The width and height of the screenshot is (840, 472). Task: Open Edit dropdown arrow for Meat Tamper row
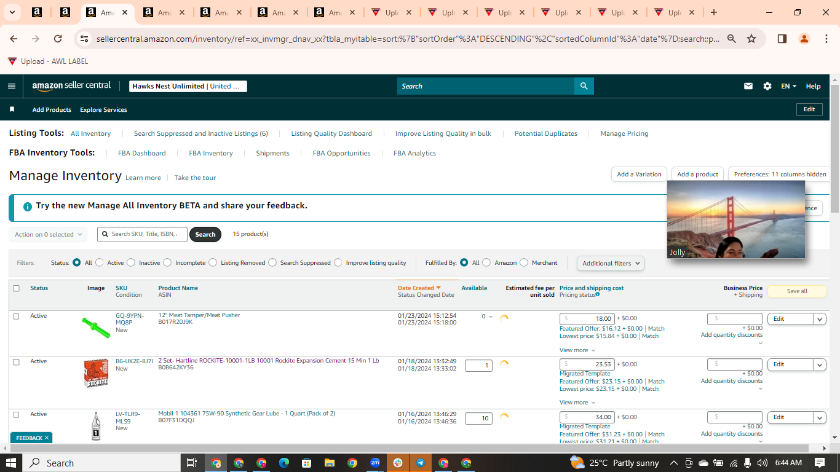(x=820, y=318)
